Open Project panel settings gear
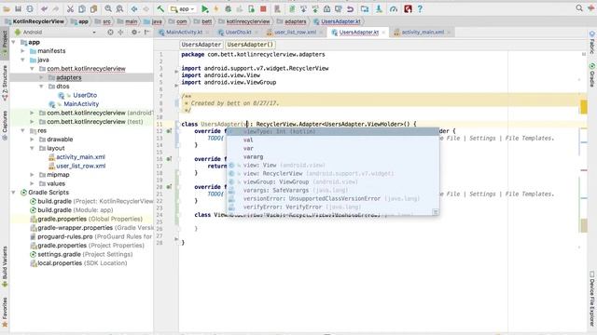The width and height of the screenshot is (597, 335). point(134,33)
